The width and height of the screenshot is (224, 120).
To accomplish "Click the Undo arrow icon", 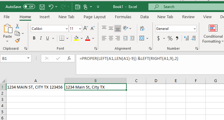I will coord(51,7).
